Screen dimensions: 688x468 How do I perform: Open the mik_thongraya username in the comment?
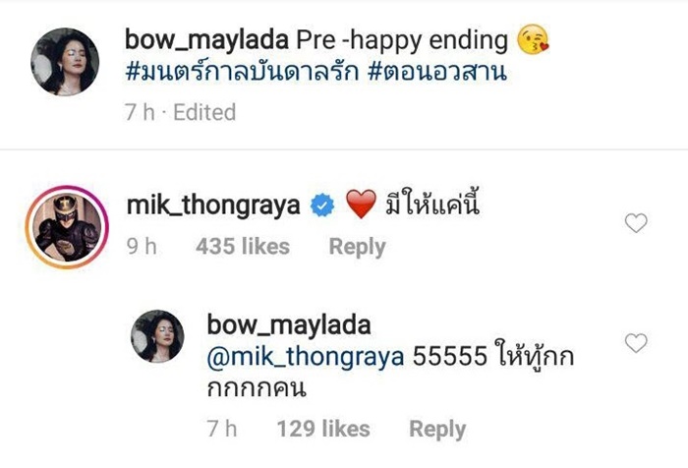click(213, 205)
